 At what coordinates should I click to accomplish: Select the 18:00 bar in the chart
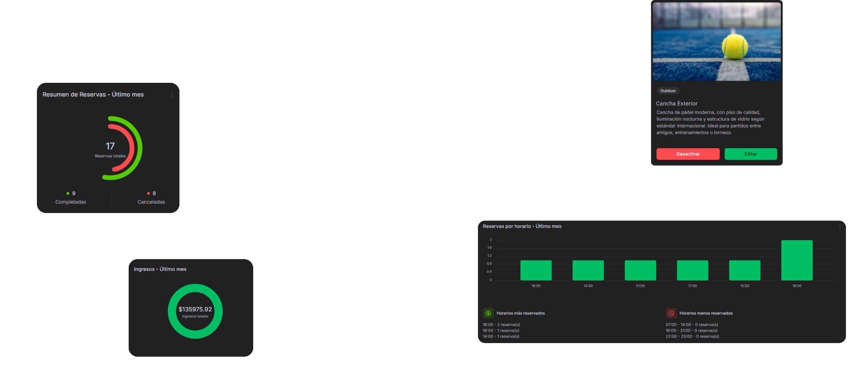[x=796, y=260]
